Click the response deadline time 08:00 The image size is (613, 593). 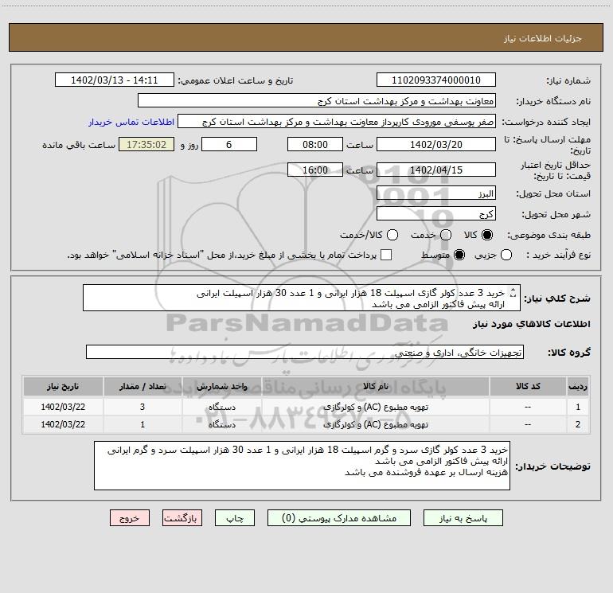click(x=315, y=144)
